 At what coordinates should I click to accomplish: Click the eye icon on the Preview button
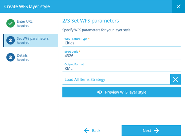point(100,92)
